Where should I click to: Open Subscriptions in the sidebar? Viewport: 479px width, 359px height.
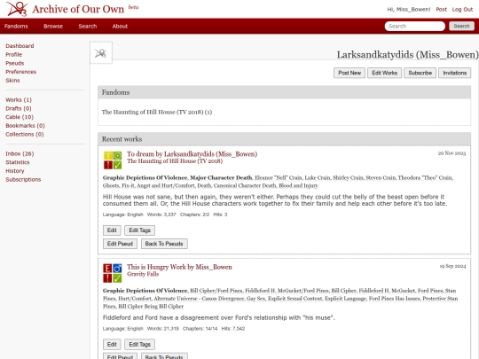click(23, 179)
